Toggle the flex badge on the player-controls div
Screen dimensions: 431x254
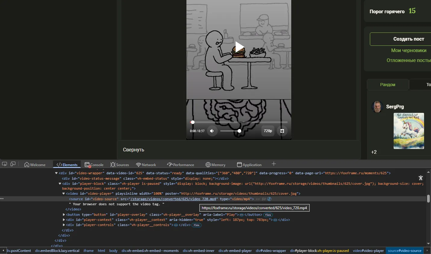point(197,225)
